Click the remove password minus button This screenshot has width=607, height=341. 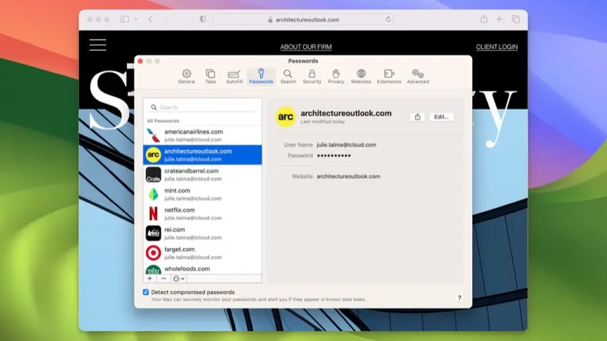(x=164, y=278)
